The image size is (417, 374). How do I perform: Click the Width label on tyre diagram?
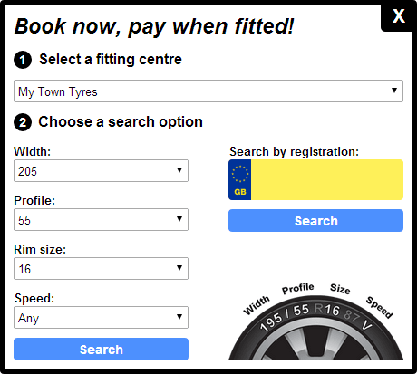point(257,305)
